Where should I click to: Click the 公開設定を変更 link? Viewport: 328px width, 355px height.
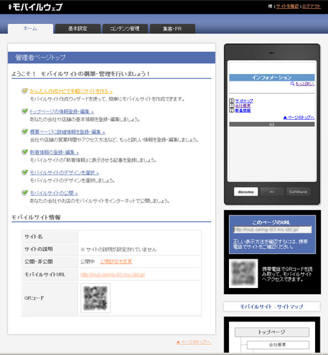tap(116, 261)
